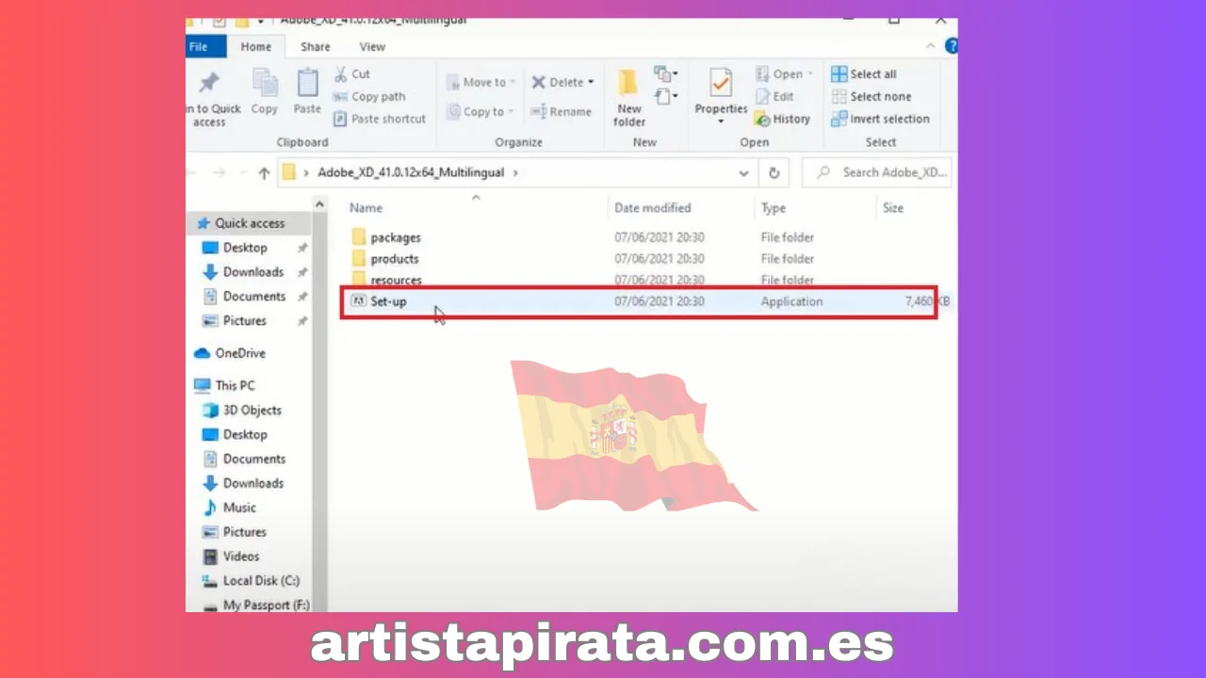The image size is (1206, 678).
Task: Switch to the Share ribbon tab
Action: click(x=315, y=46)
